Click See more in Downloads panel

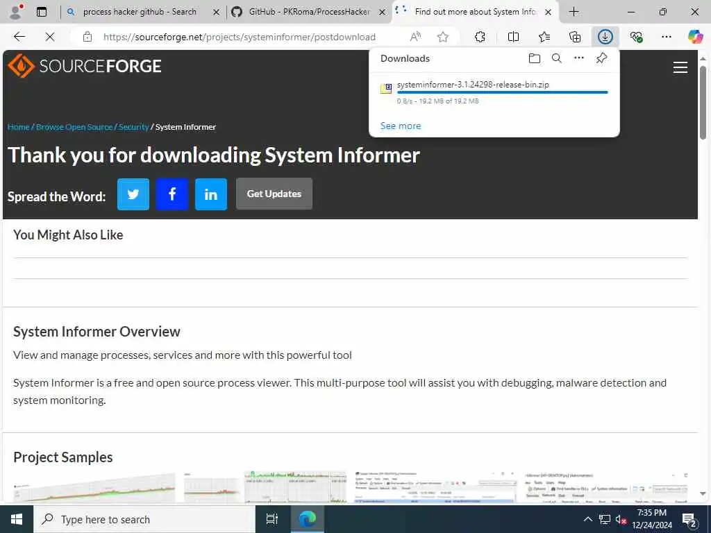pos(401,126)
